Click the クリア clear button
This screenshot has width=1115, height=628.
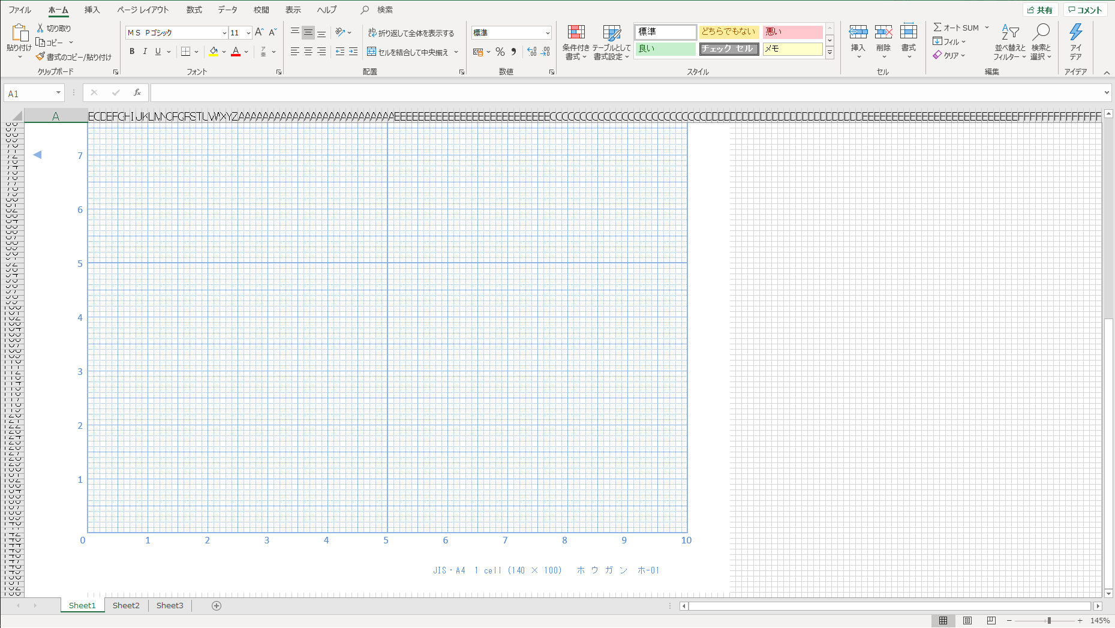(x=949, y=55)
